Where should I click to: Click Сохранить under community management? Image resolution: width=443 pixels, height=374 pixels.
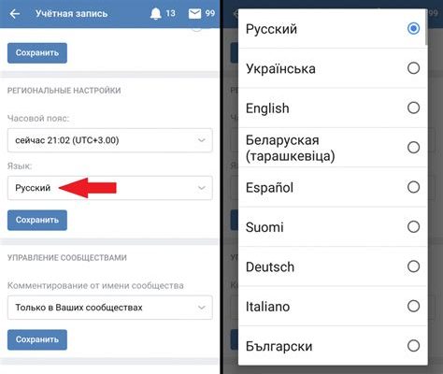37,339
